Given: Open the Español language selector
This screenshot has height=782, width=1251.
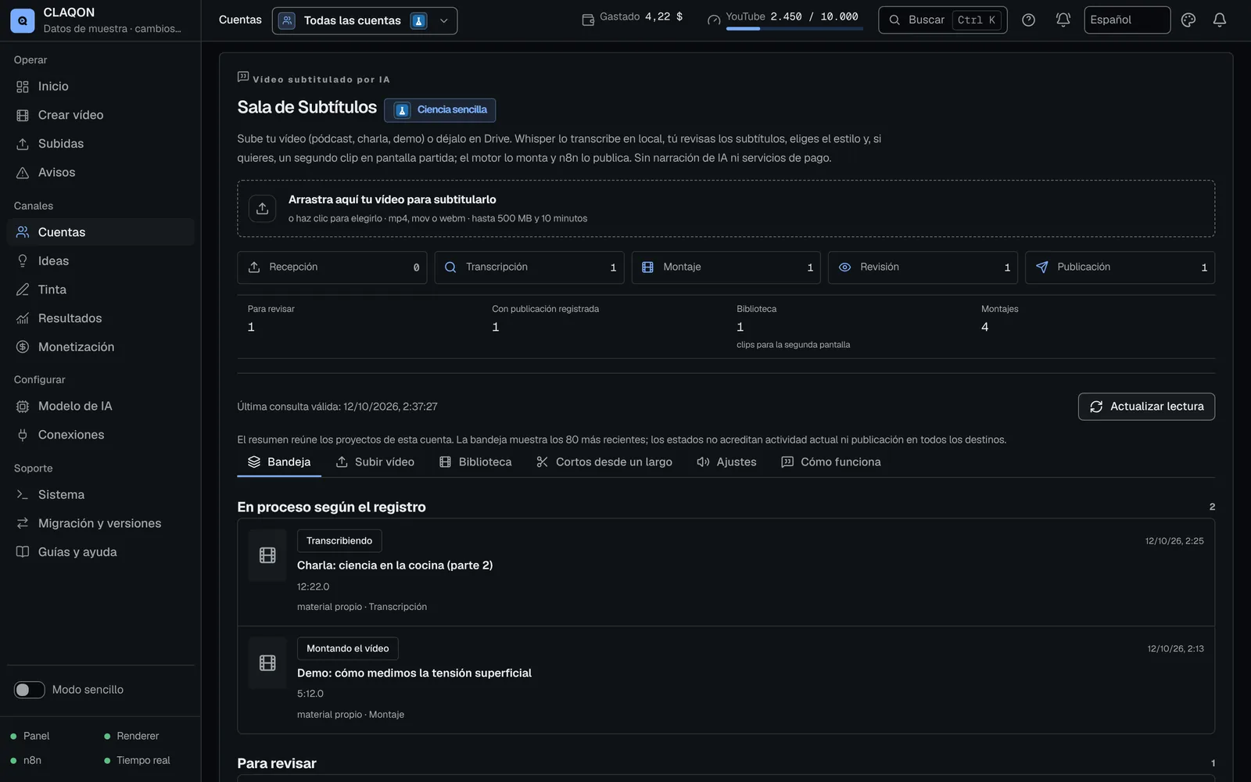Looking at the screenshot, I should pos(1127,20).
